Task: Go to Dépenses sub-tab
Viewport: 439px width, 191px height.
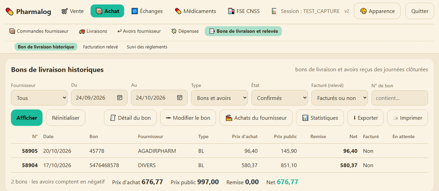Action: tap(185, 31)
